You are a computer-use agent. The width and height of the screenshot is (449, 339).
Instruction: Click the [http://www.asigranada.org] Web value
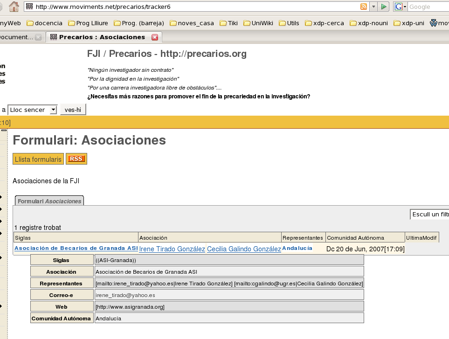(130, 307)
